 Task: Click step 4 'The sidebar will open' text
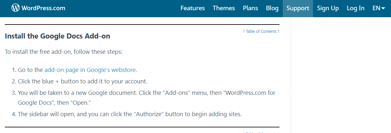[x=130, y=114]
